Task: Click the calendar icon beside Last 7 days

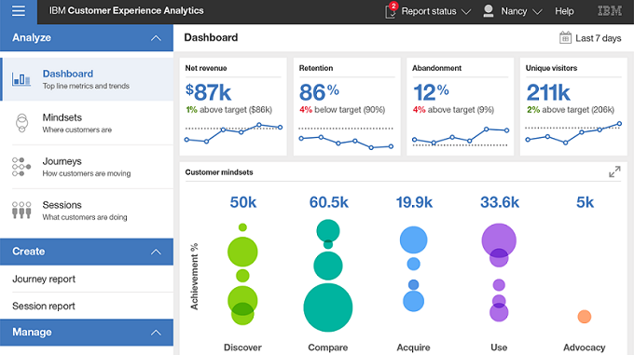Action: [x=565, y=38]
